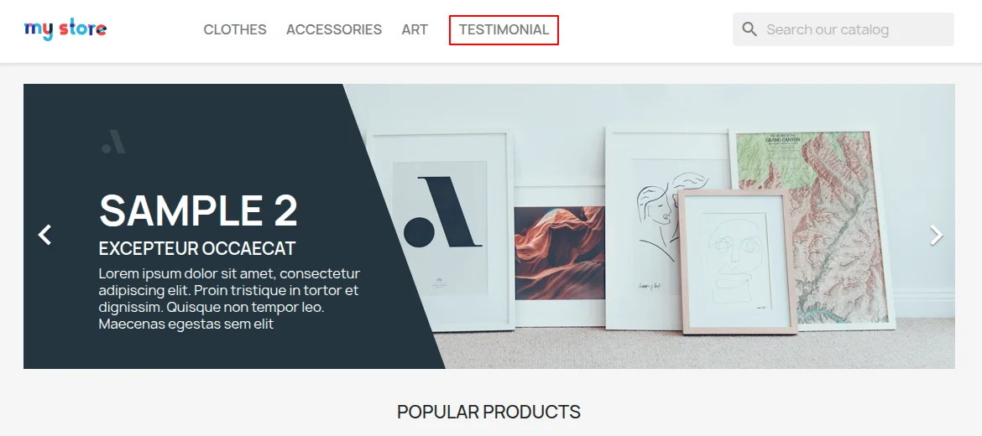This screenshot has height=436, width=982.
Task: Click the POPULAR PRODUCTS heading
Action: coord(489,412)
